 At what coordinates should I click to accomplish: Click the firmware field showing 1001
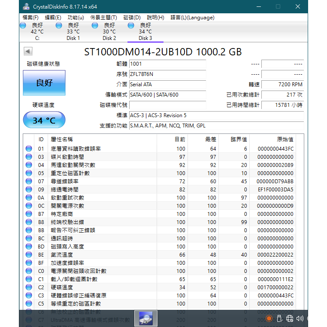click(x=167, y=64)
